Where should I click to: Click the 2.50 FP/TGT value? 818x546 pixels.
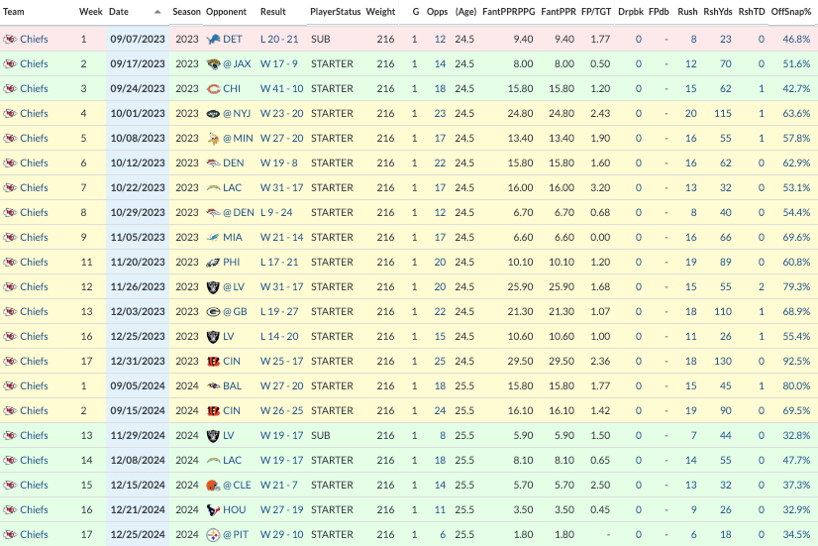click(600, 485)
